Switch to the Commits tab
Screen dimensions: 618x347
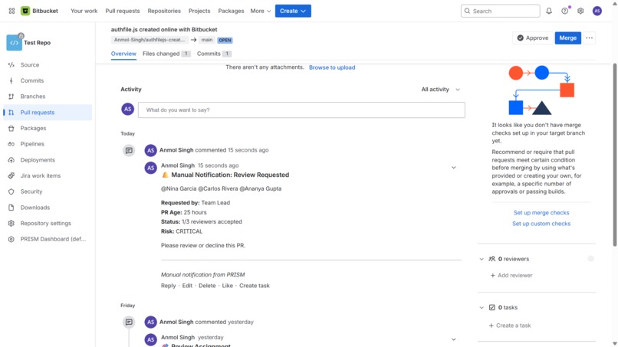click(214, 54)
